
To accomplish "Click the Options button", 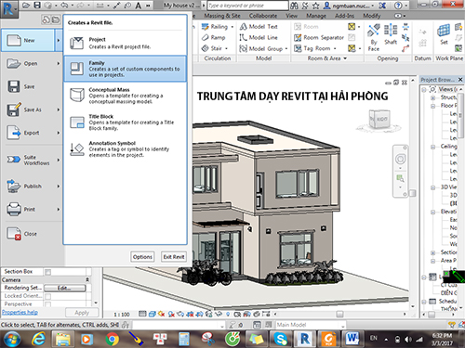I will pyautogui.click(x=142, y=257).
